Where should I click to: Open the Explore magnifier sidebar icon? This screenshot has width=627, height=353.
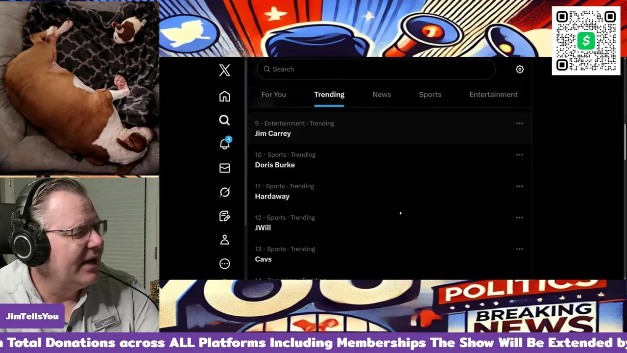click(224, 120)
